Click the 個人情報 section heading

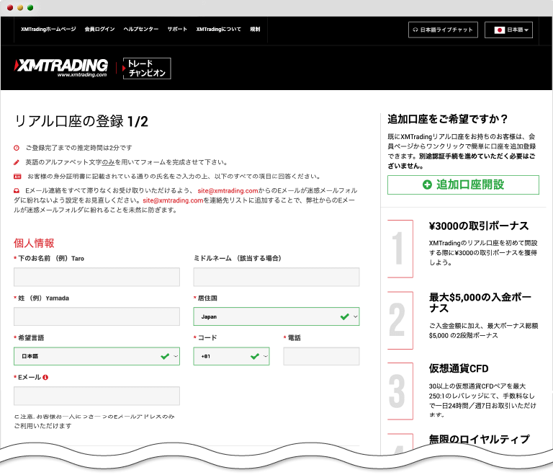tap(34, 243)
